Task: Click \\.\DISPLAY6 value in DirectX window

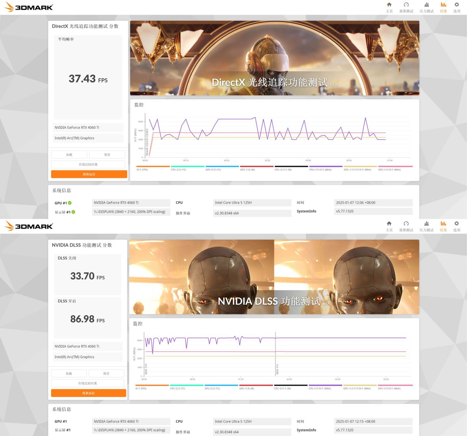Action: click(131, 212)
